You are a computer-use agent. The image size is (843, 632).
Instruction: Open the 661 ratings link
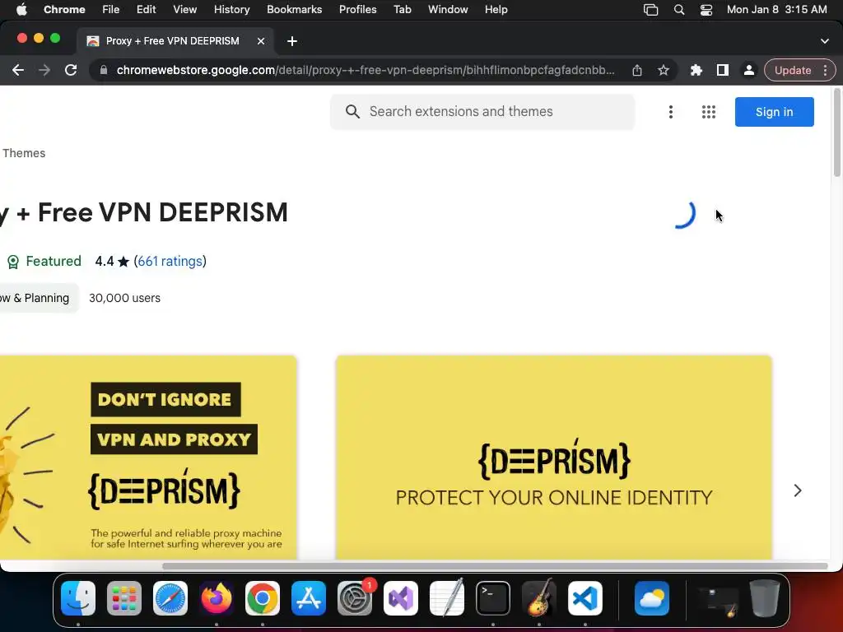(170, 261)
